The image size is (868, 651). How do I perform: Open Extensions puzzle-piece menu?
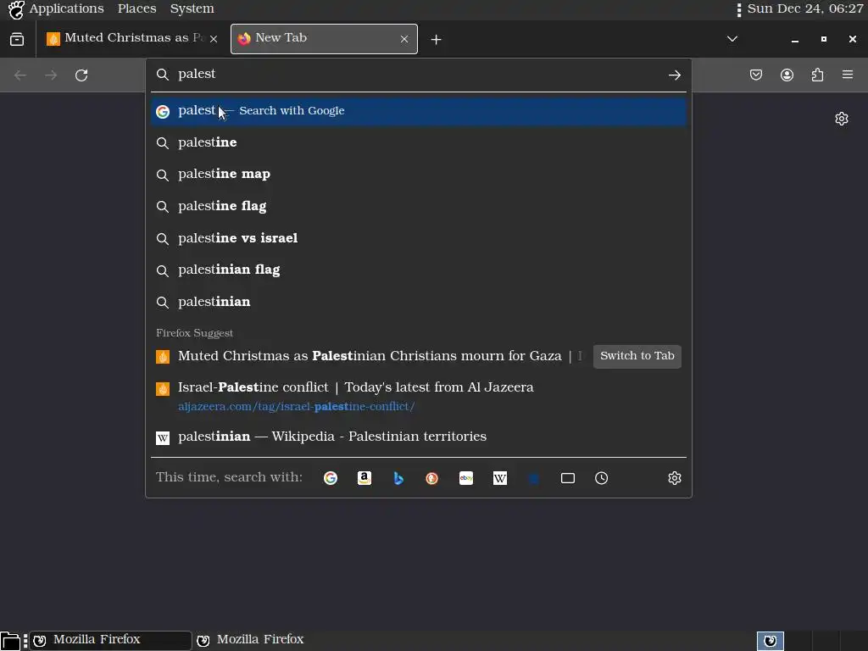pos(817,75)
